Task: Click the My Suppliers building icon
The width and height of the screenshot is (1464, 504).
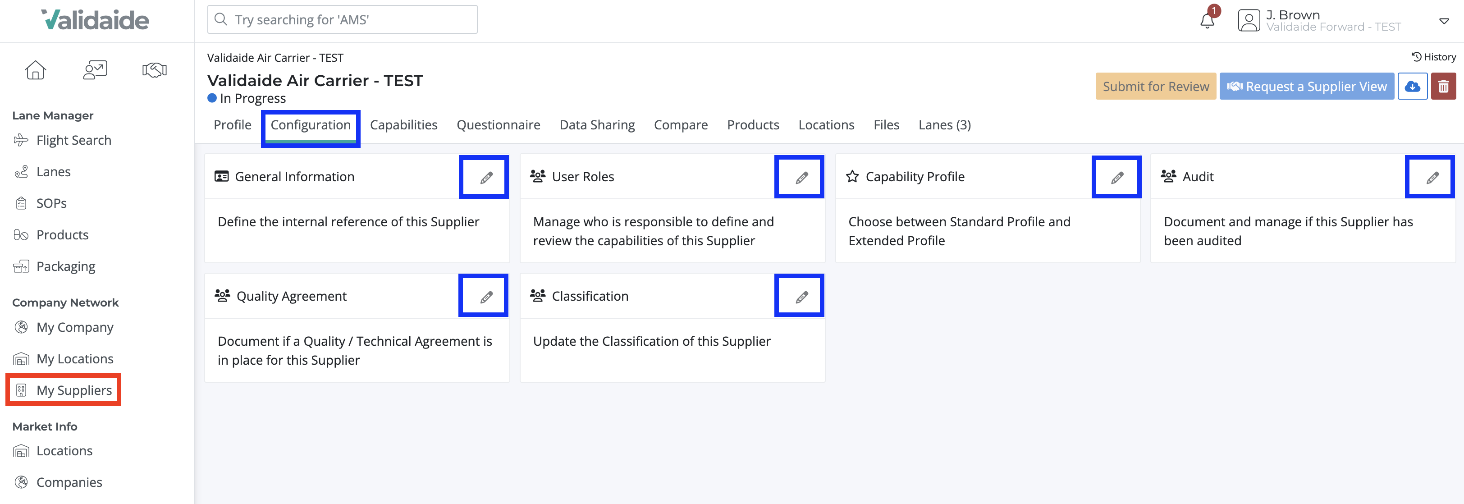Action: [21, 390]
